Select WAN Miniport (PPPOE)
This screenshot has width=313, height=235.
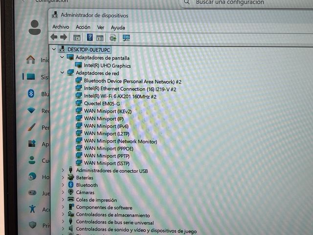[x=109, y=148]
